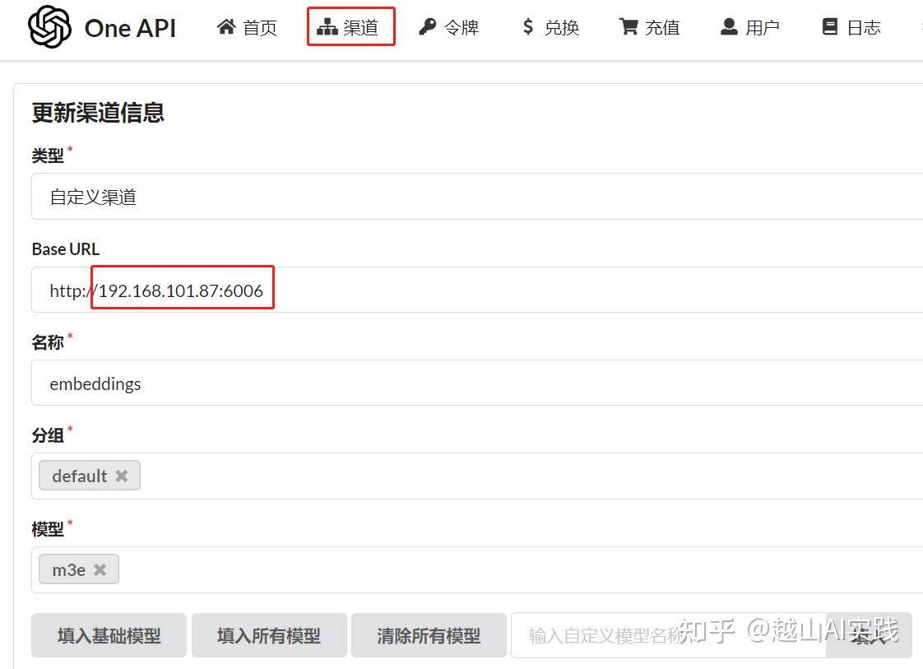The image size is (923, 669).
Task: Remove the m3e model tag
Action: (100, 569)
